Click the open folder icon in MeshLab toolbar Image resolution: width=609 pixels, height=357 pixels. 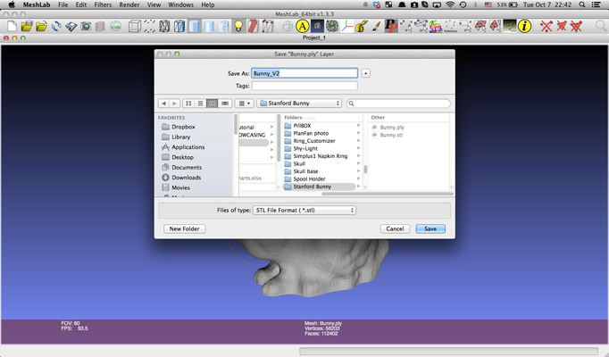pos(26,26)
